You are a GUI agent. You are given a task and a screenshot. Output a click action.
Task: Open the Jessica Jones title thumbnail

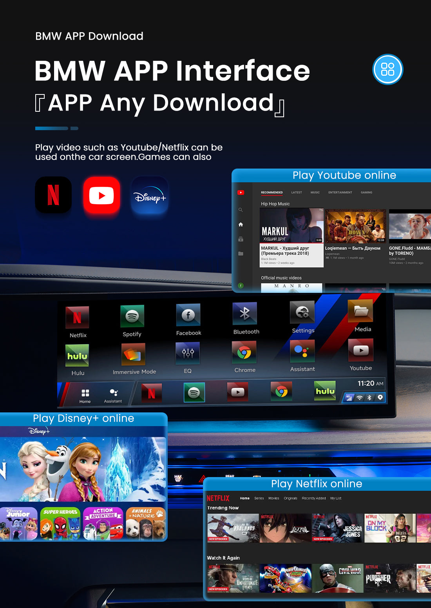pyautogui.click(x=337, y=528)
